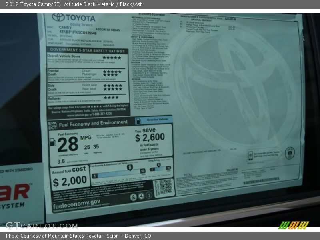Click the 'Annual fuel cost' label
Screen dimensions: 320x240
click(x=69, y=170)
